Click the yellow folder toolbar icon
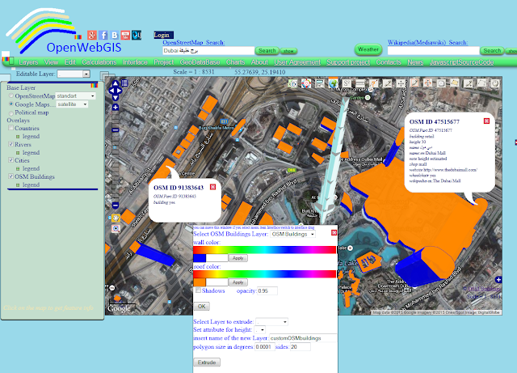Image resolution: width=517 pixels, height=373 pixels. point(455,83)
